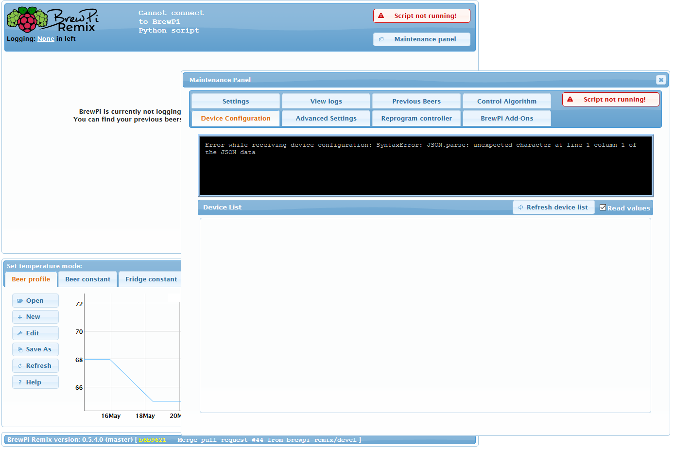
Task: Click the New profile button label
Action: point(33,317)
